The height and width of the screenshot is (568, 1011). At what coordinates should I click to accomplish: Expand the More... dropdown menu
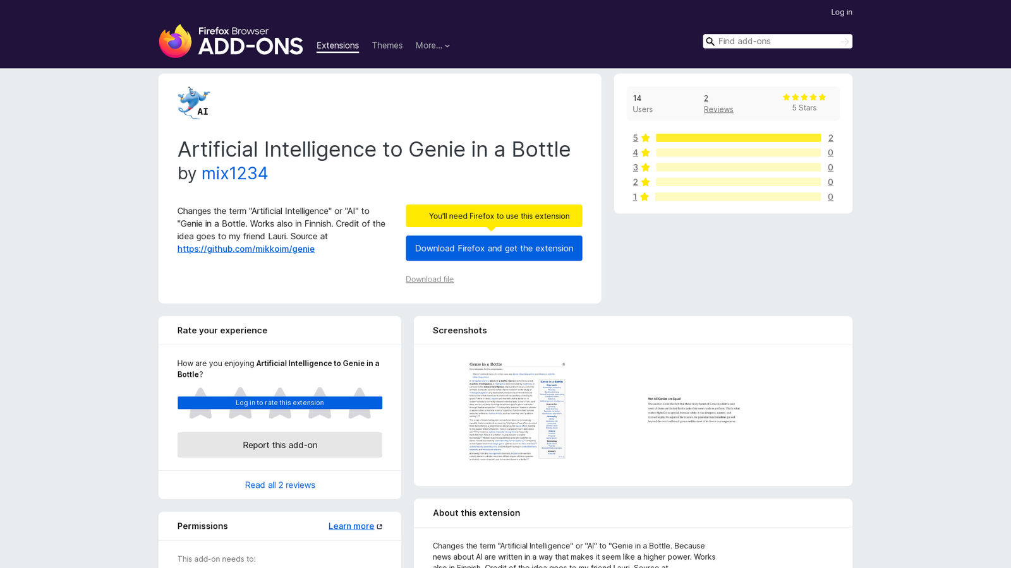click(x=433, y=45)
